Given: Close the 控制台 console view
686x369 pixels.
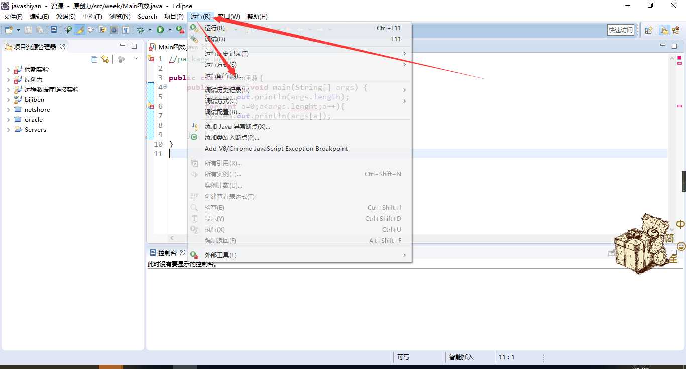Looking at the screenshot, I should coord(183,253).
